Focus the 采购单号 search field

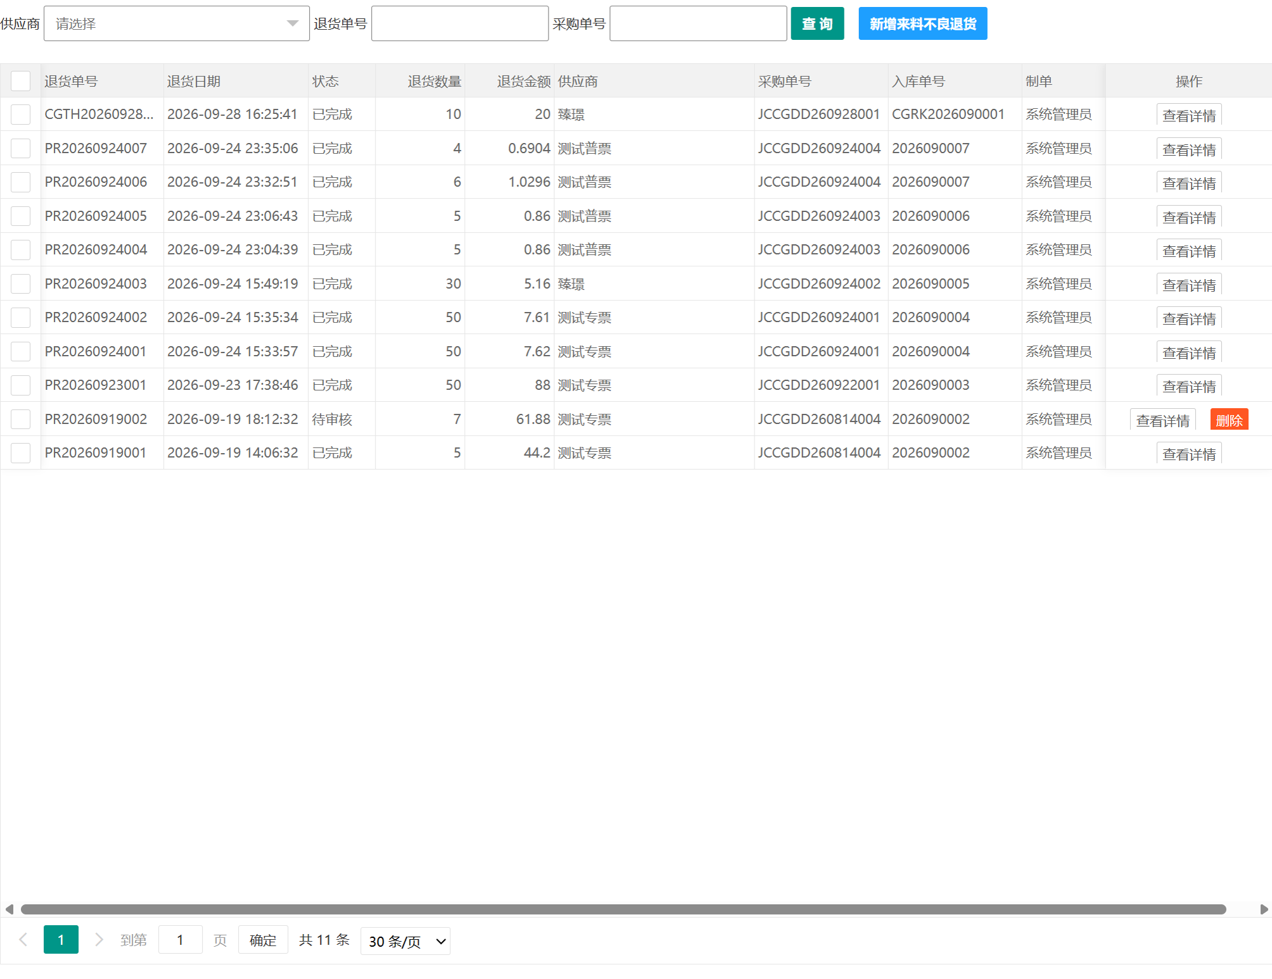coord(697,23)
